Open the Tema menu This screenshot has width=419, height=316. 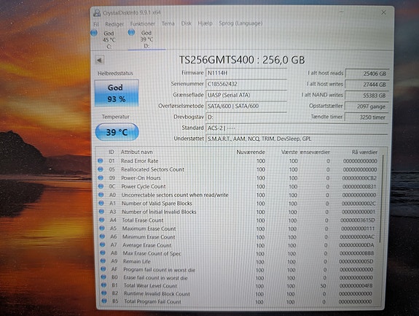pyautogui.click(x=168, y=23)
